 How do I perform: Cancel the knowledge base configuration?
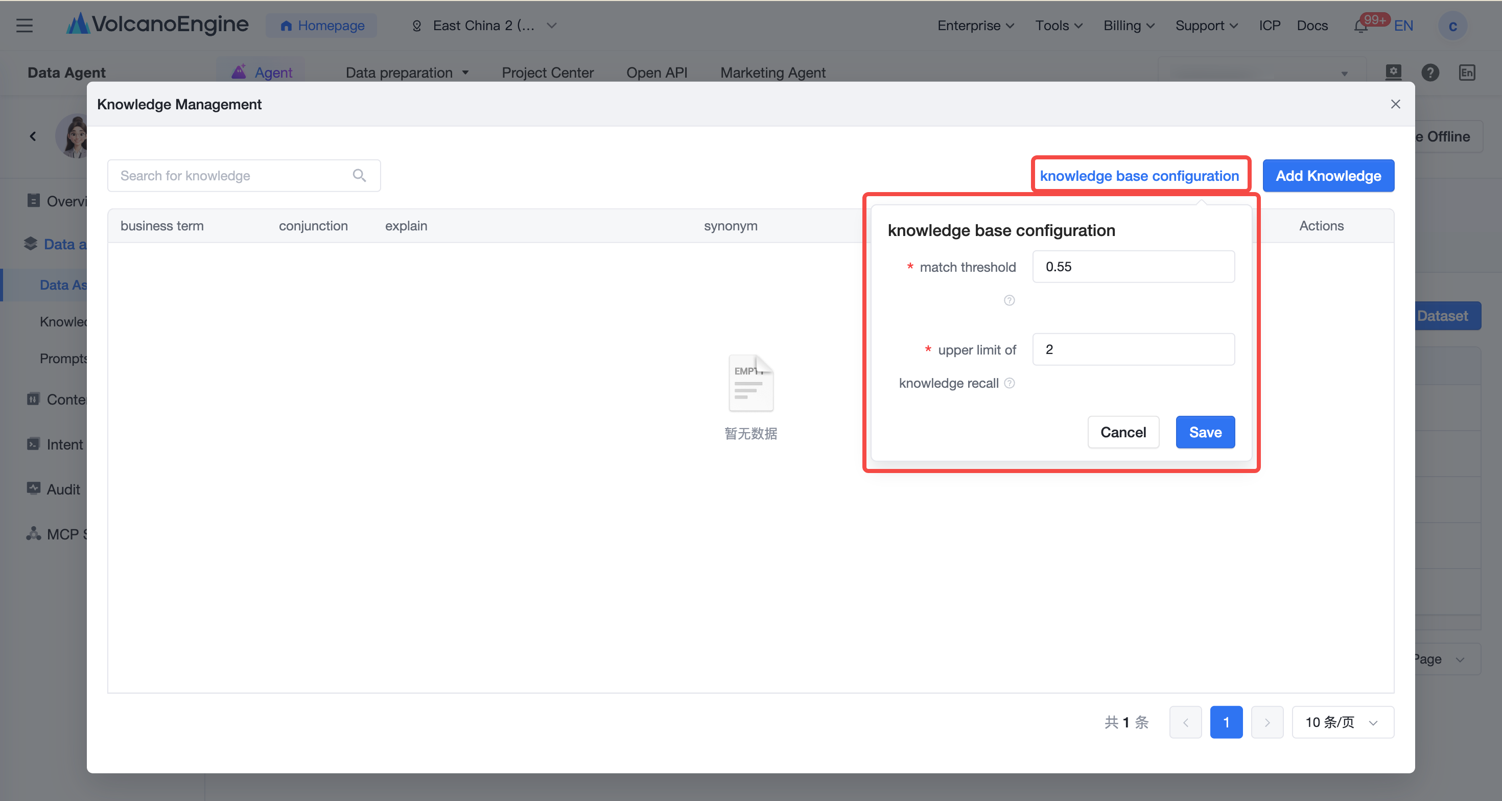pos(1123,432)
